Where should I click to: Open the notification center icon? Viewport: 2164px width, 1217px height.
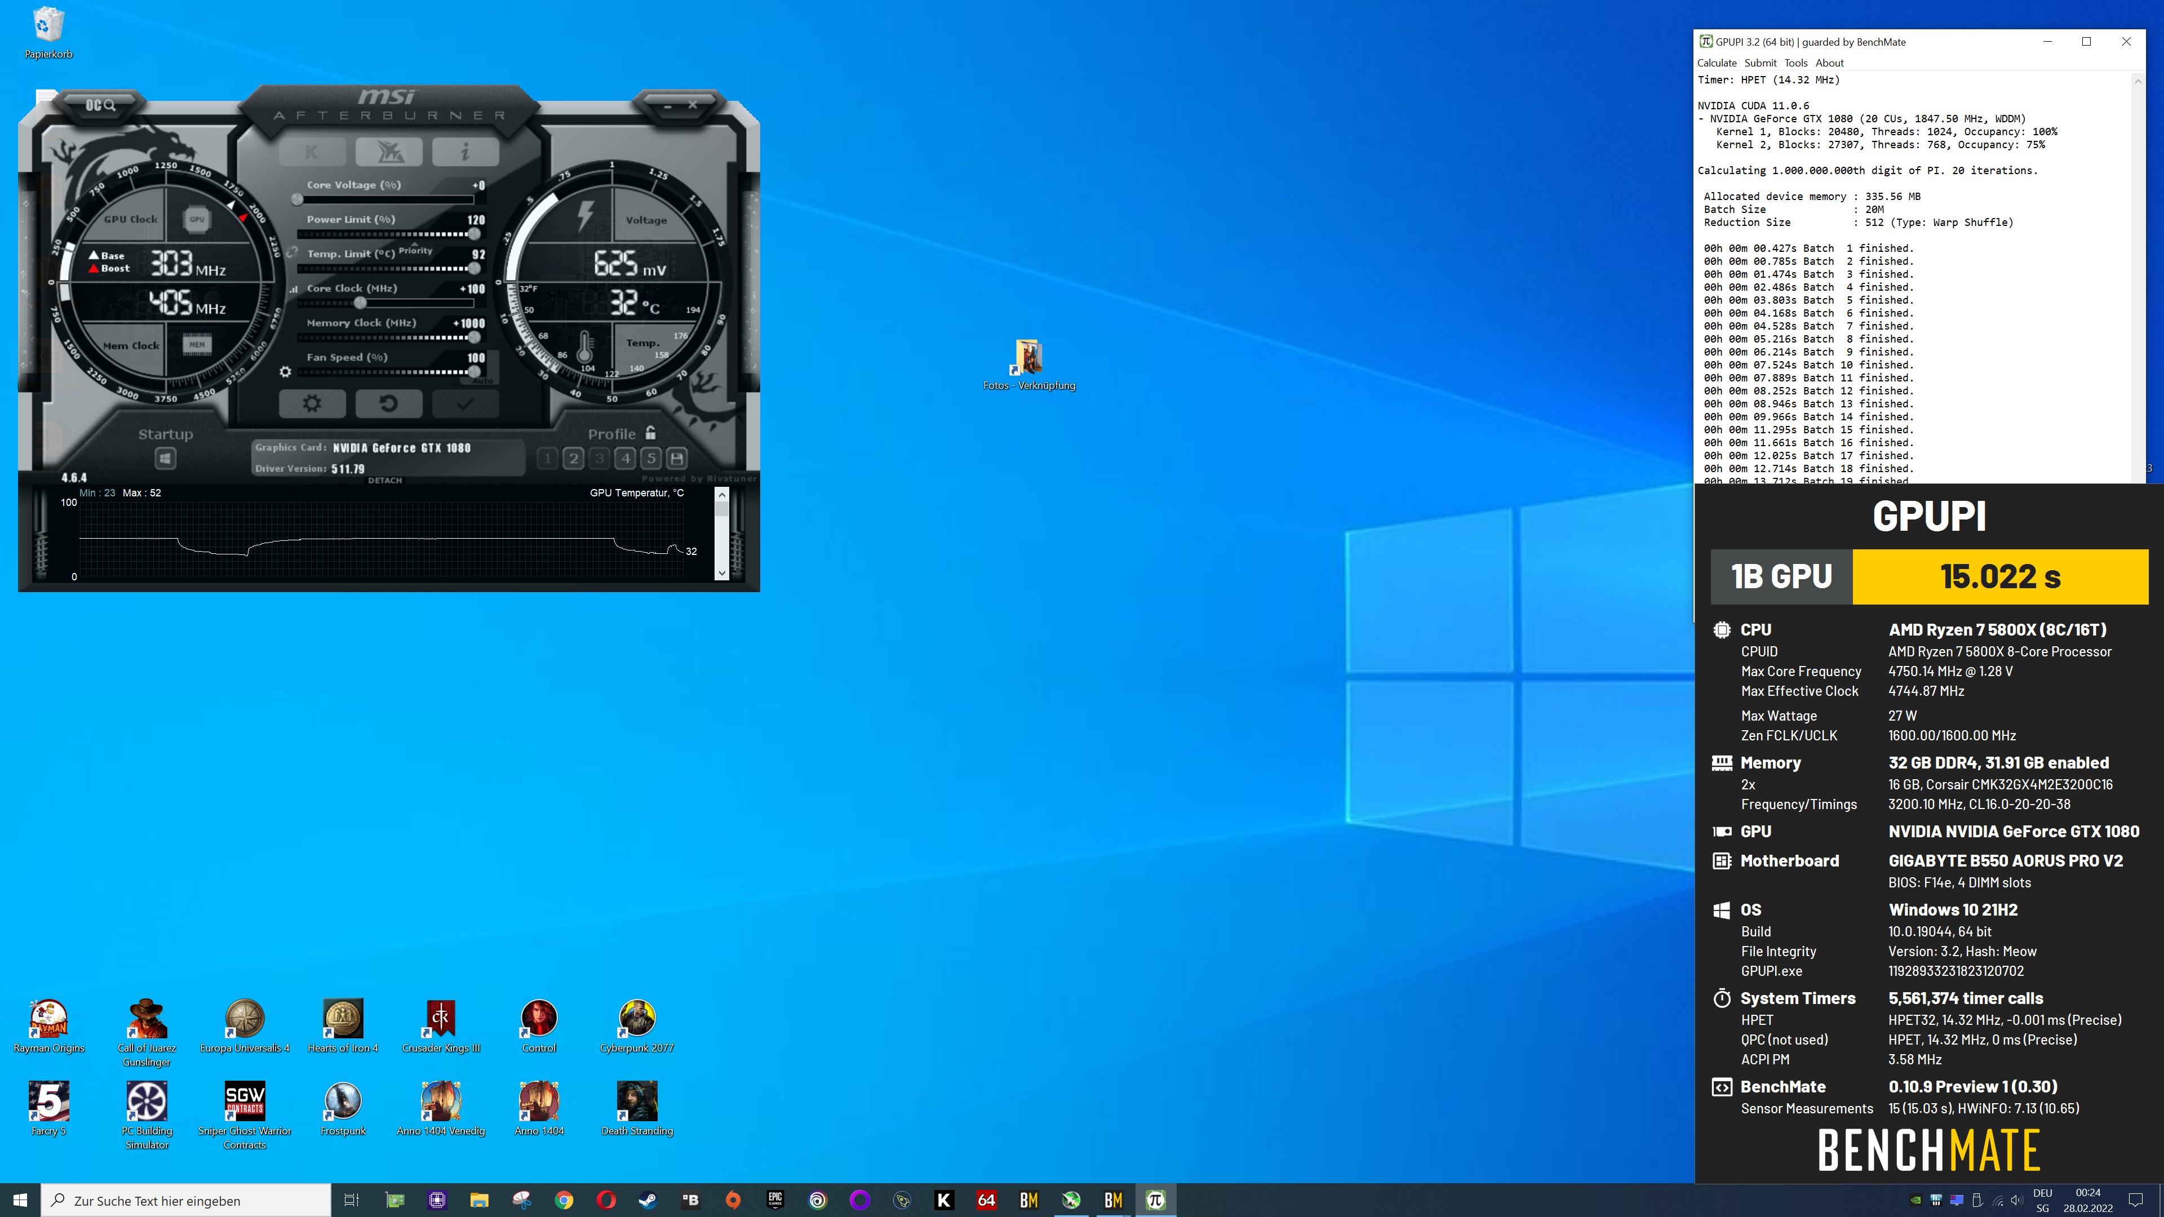[x=2135, y=1200]
